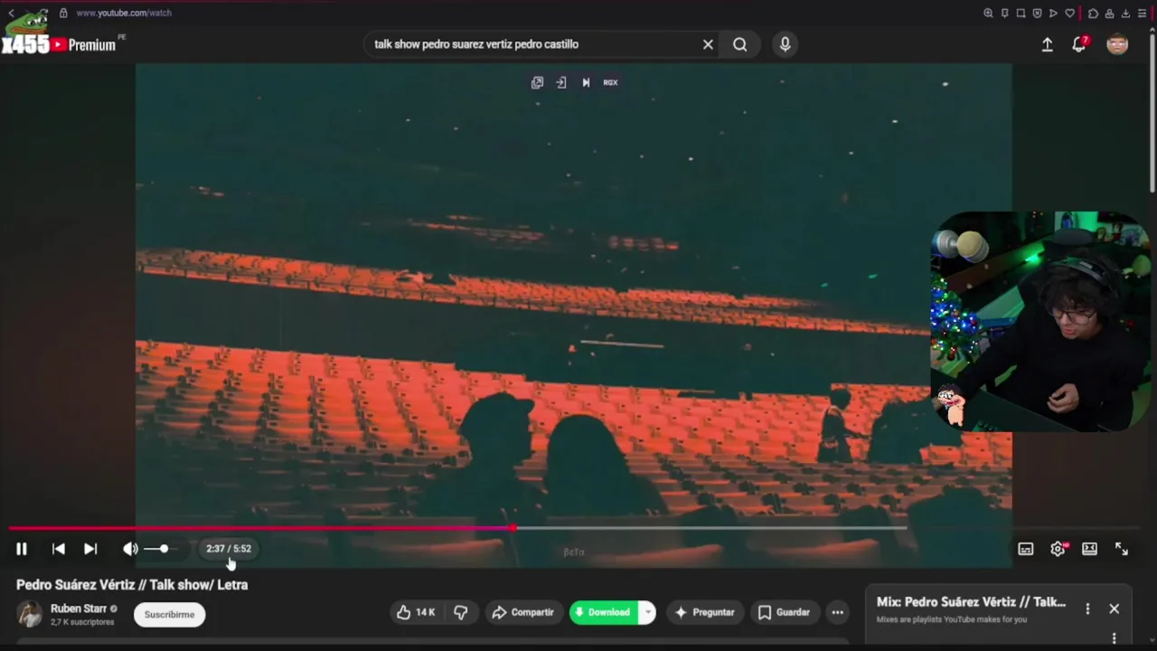Screen dimensions: 1157x651
Task: Open the notifications bell
Action: 1079,44
